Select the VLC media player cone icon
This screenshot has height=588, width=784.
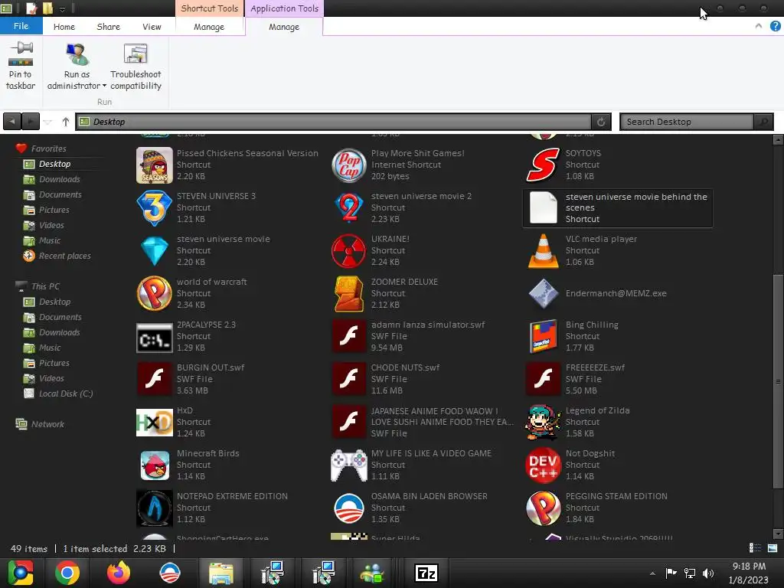pos(543,250)
